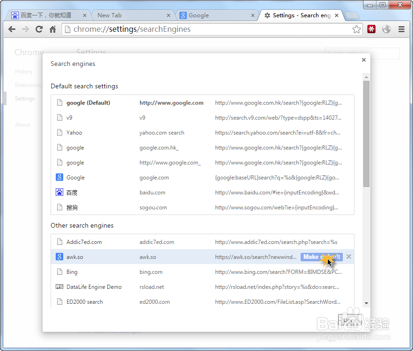
Task: Open a new tab with the new-tab button
Action: (x=352, y=16)
